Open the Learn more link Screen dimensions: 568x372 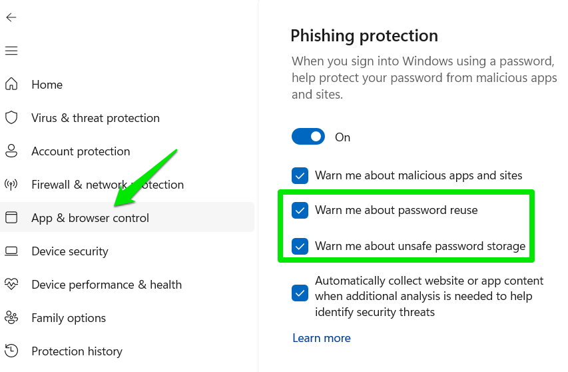322,338
